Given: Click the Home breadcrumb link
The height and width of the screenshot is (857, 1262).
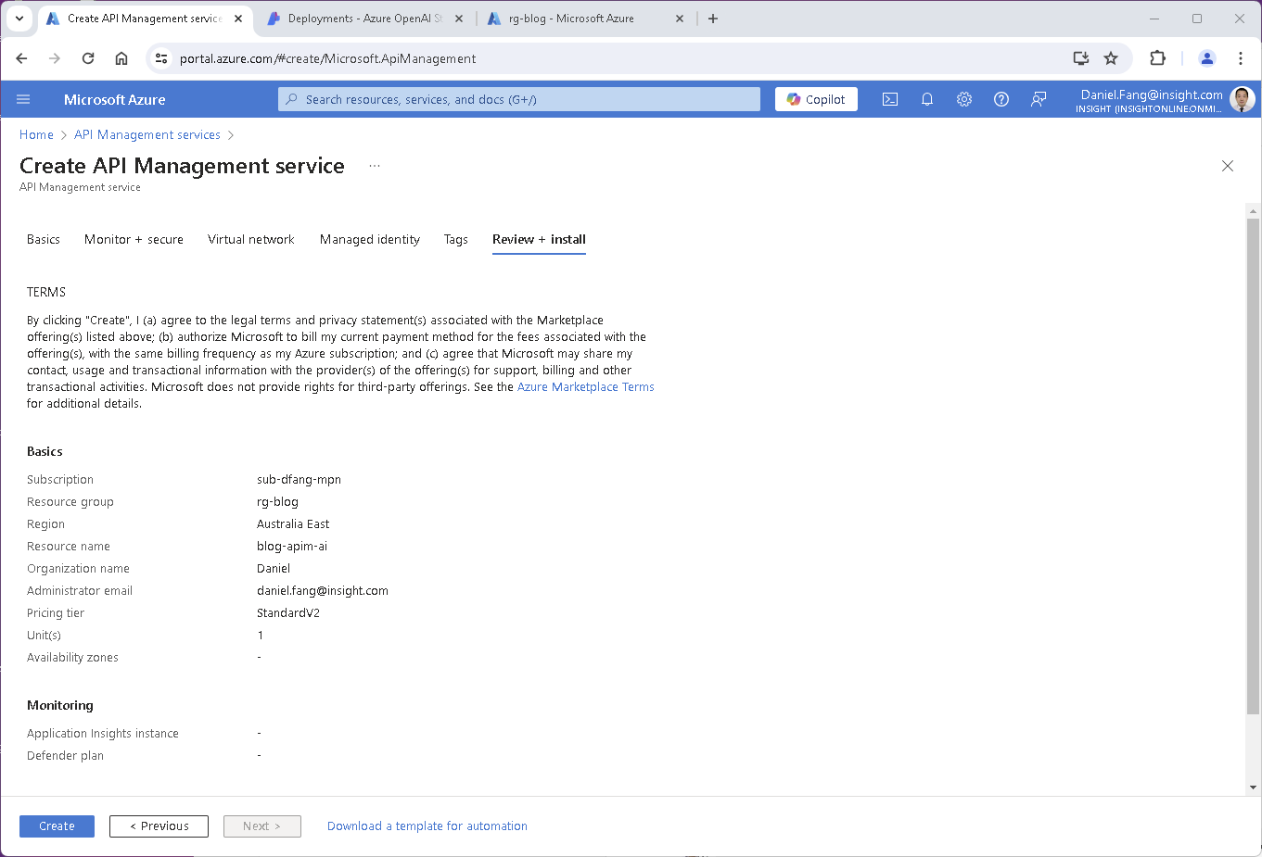Looking at the screenshot, I should click(x=36, y=134).
